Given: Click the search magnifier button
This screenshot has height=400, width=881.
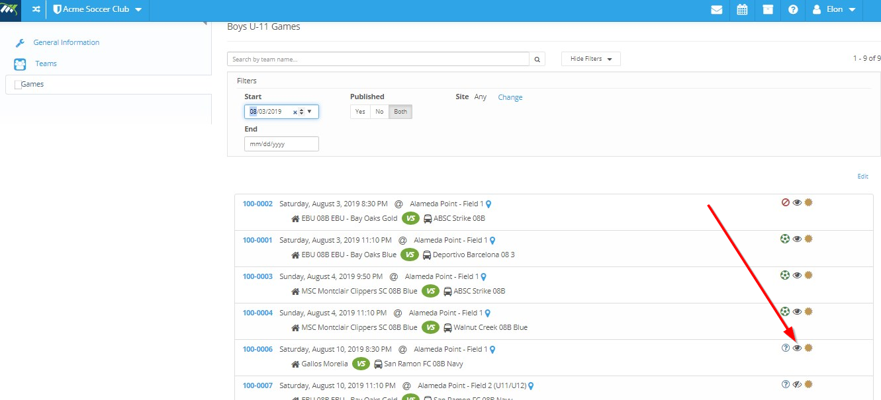Looking at the screenshot, I should (537, 59).
